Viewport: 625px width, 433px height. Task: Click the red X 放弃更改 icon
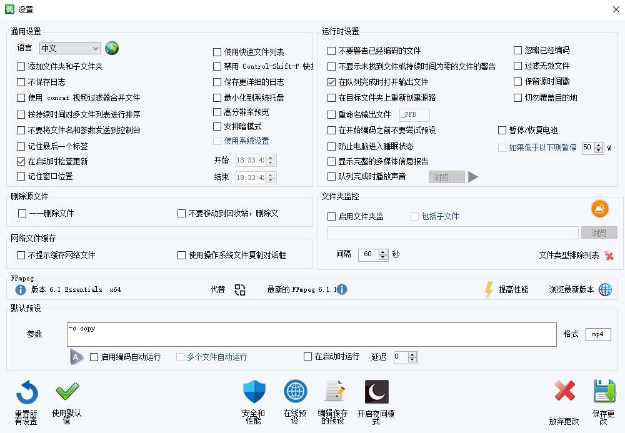564,392
